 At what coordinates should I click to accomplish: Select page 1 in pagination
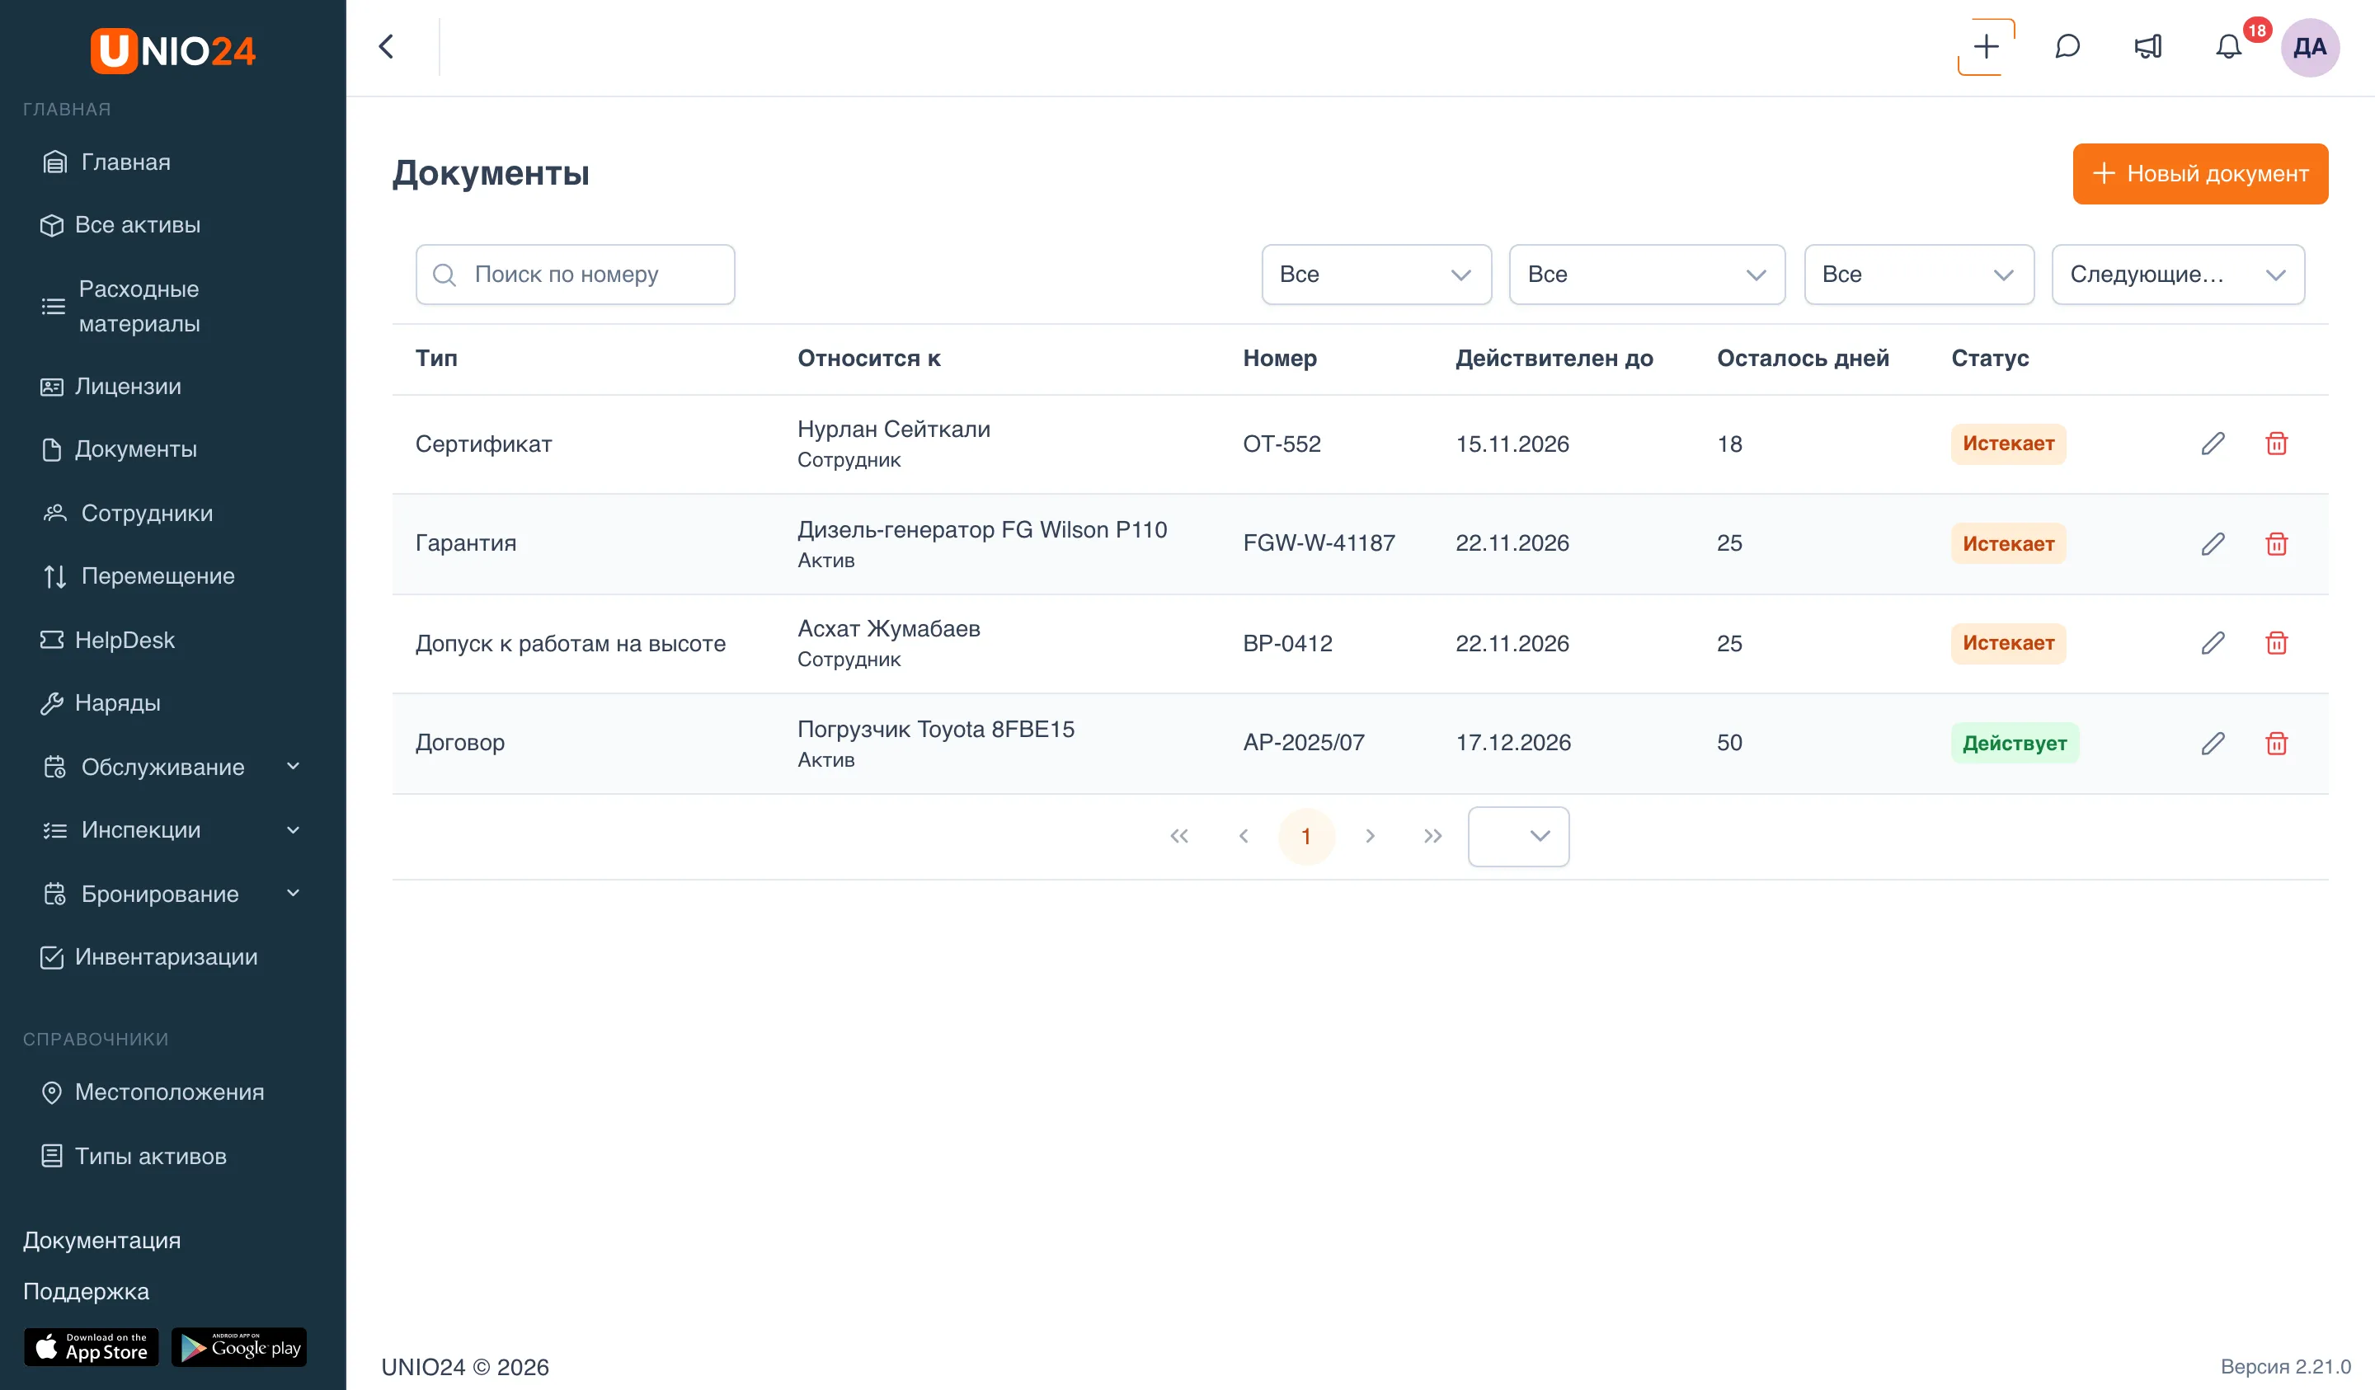pyautogui.click(x=1306, y=837)
